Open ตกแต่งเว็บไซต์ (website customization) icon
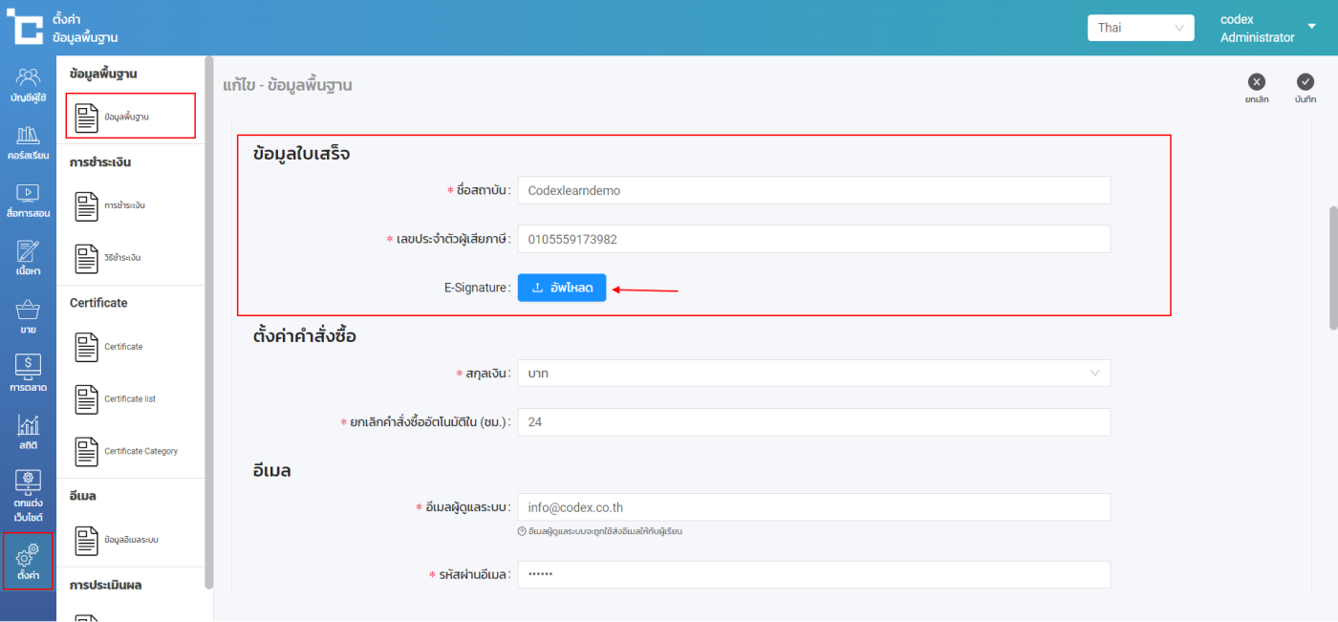This screenshot has width=1338, height=622. click(x=28, y=496)
